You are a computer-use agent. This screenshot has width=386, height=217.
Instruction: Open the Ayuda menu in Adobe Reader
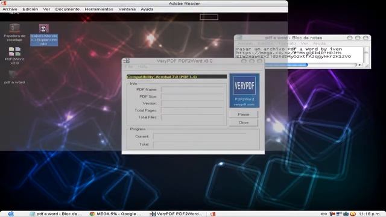pyautogui.click(x=147, y=9)
